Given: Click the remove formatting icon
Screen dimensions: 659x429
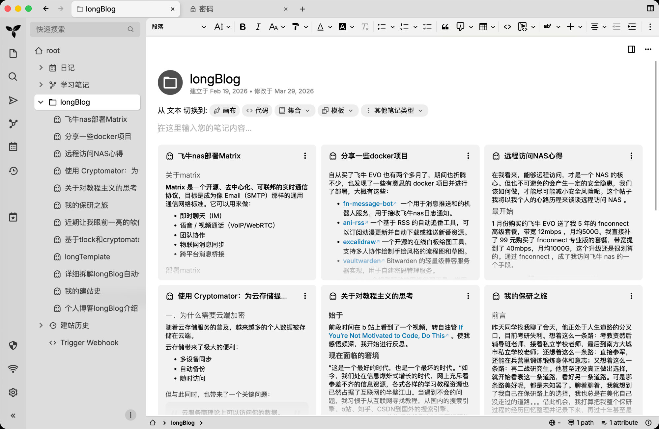Looking at the screenshot, I should (364, 27).
